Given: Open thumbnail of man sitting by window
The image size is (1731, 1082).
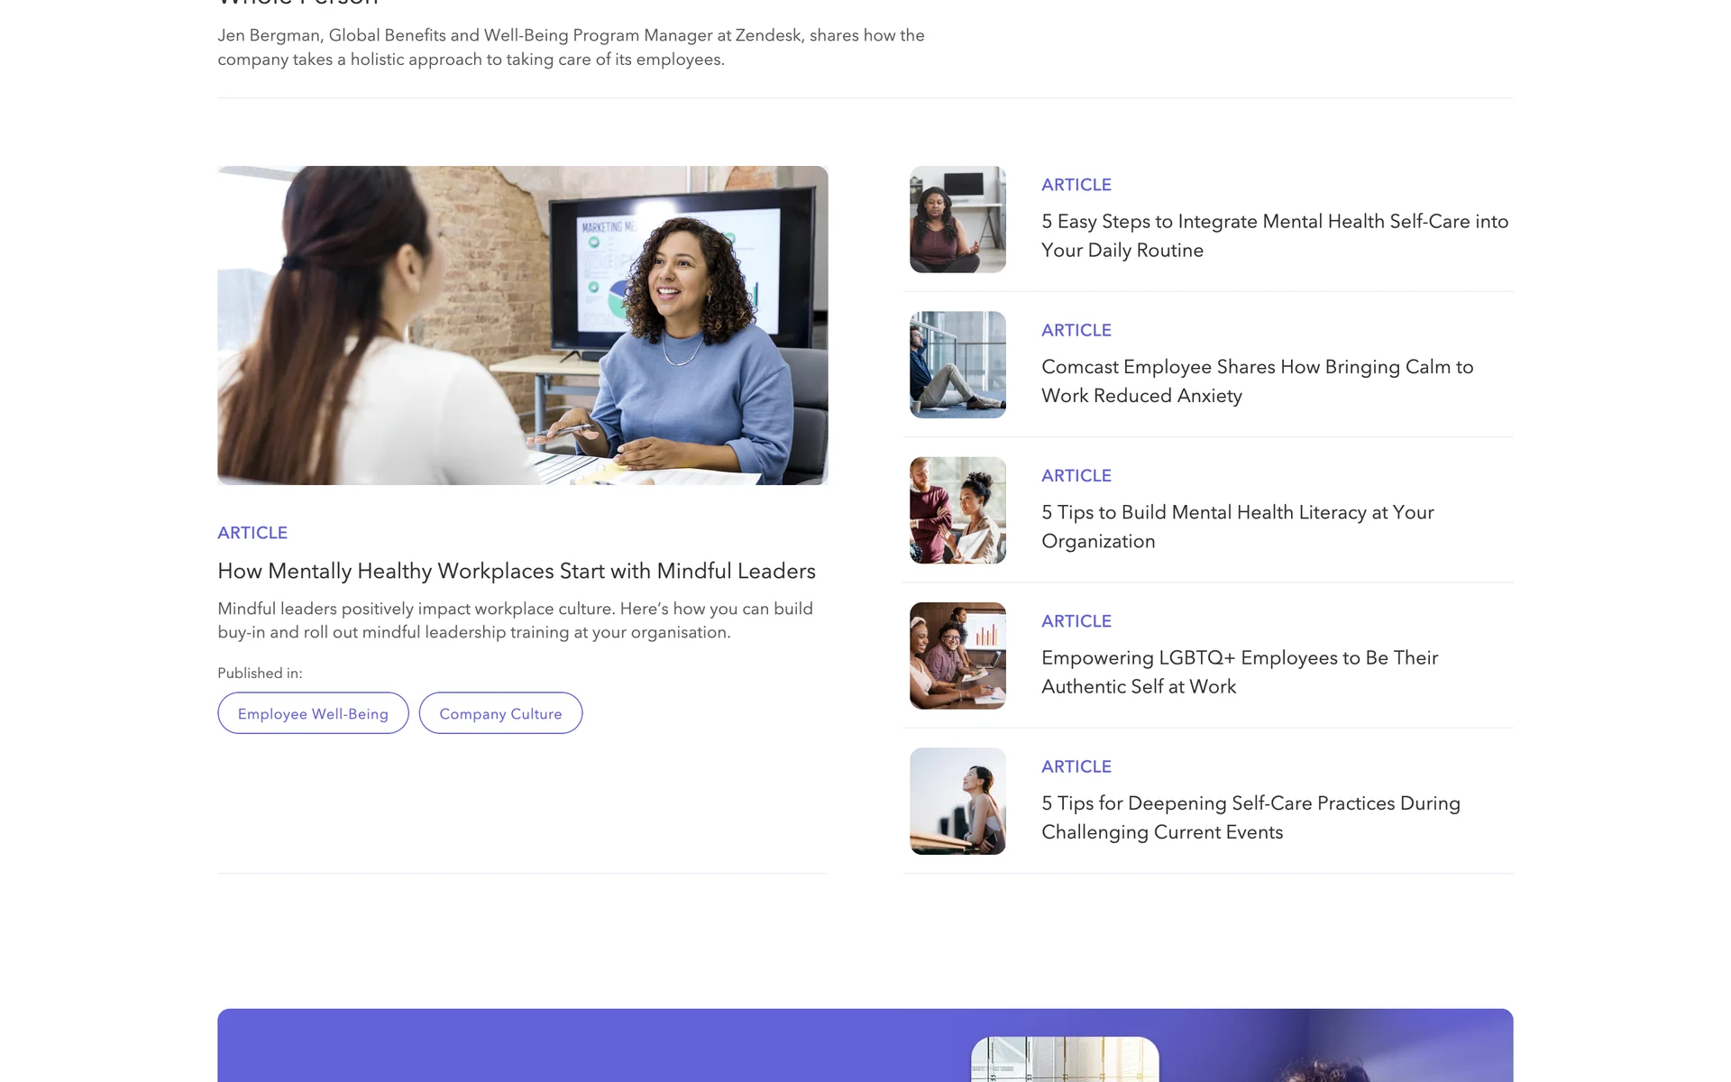Looking at the screenshot, I should point(957,364).
